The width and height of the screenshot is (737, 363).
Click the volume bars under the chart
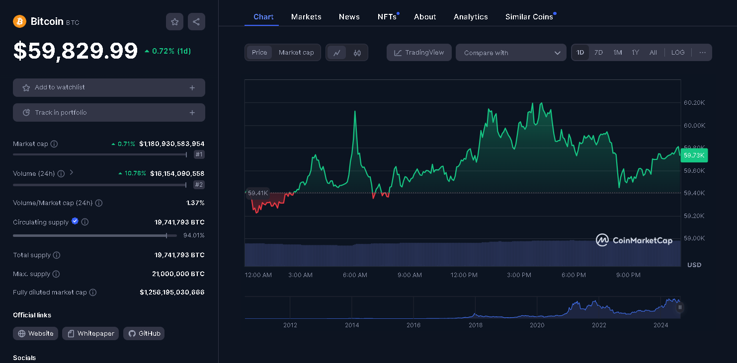[462, 253]
